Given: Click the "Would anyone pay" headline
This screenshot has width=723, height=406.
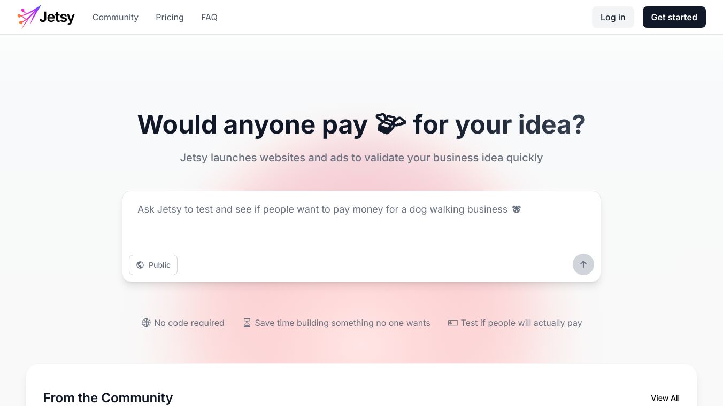Looking at the screenshot, I should point(252,124).
